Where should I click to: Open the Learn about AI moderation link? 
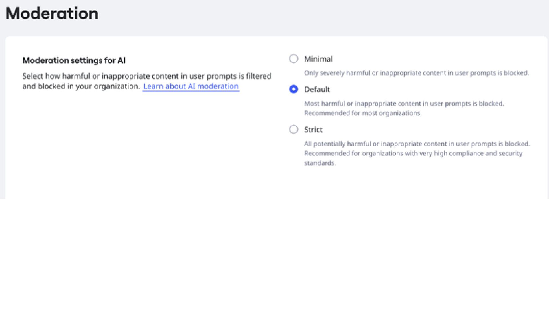(x=191, y=86)
